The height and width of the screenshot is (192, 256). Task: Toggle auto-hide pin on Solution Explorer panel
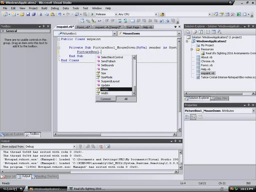(x=249, y=26)
